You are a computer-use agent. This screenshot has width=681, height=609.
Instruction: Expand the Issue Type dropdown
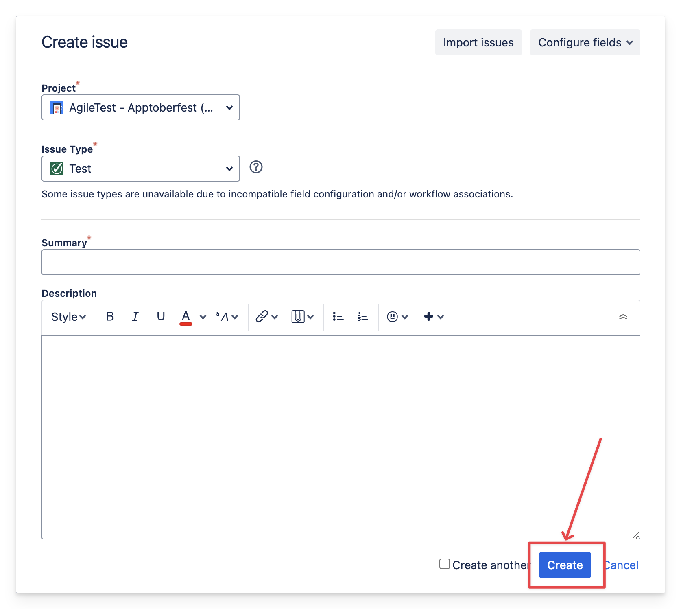[x=141, y=169]
